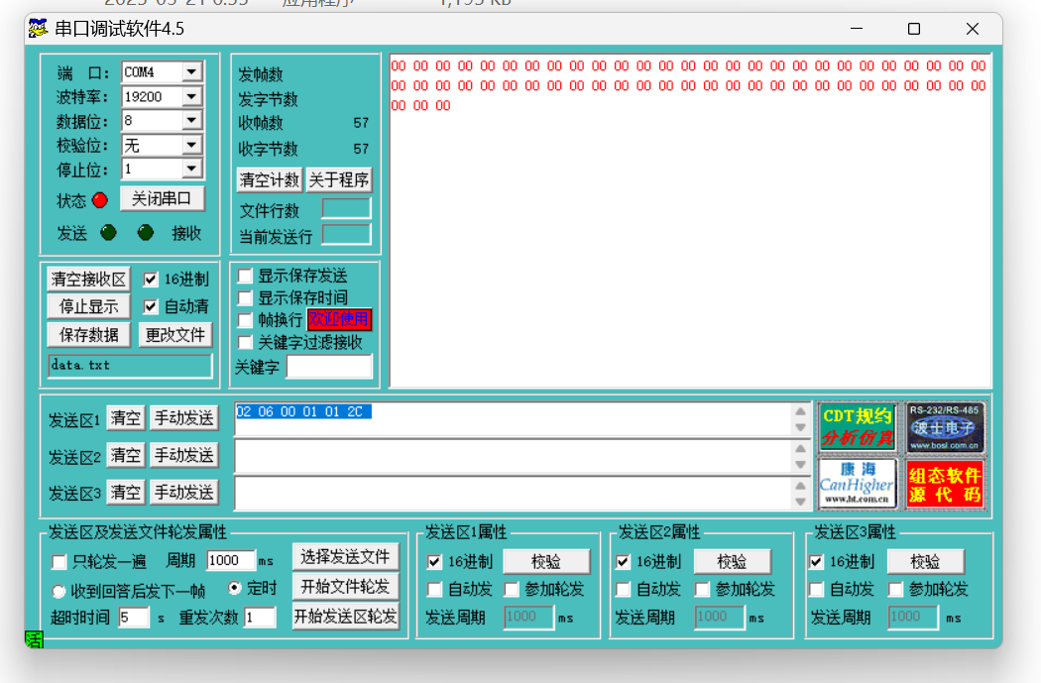
Task: Enable 显示保存发送 checkbox
Action: tap(245, 276)
